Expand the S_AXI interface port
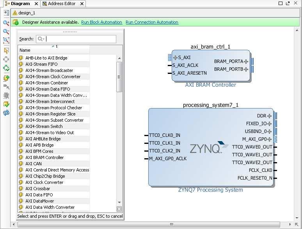302x229 pixels. tap(175, 58)
